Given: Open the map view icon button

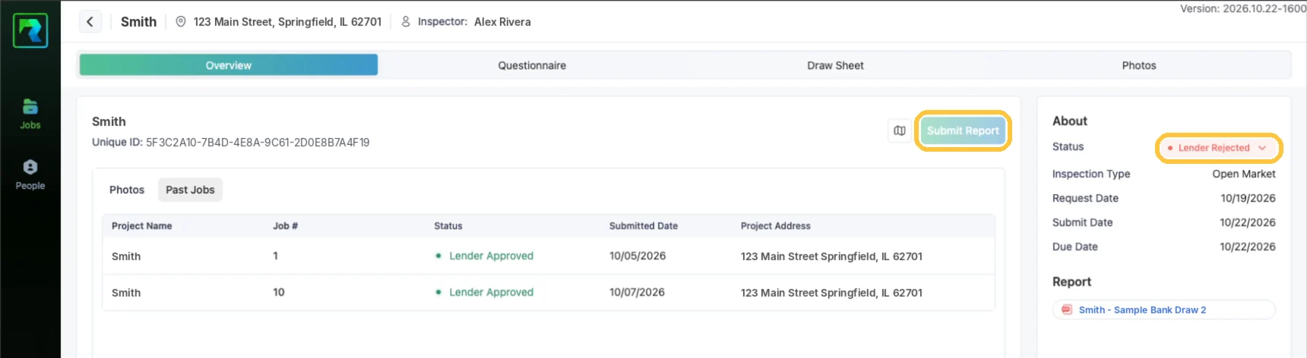Looking at the screenshot, I should tap(900, 130).
